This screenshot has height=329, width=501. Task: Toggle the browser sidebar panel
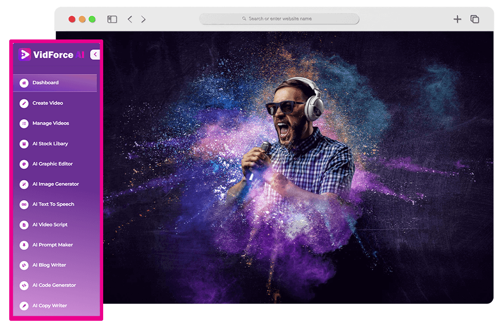click(x=112, y=19)
